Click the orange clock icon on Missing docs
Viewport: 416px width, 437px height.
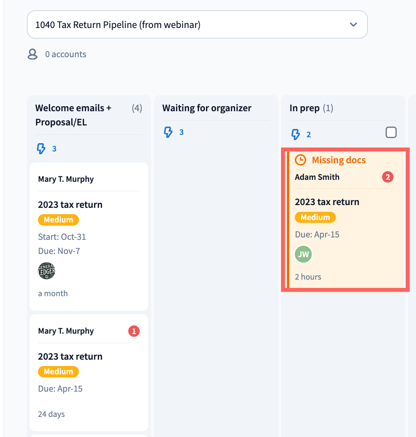[301, 160]
